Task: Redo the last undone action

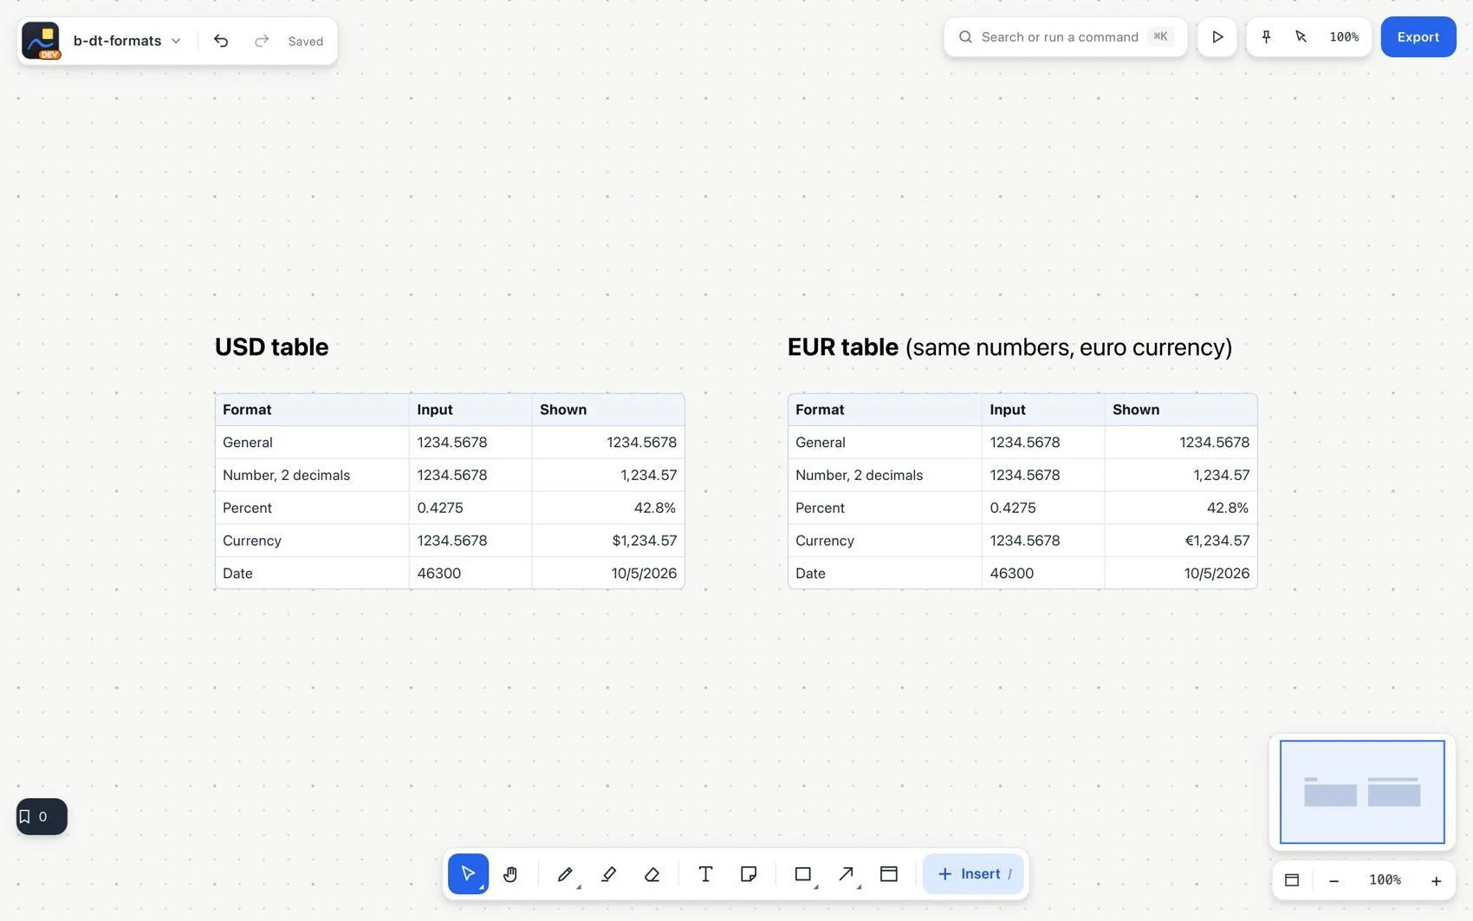Action: tap(262, 41)
